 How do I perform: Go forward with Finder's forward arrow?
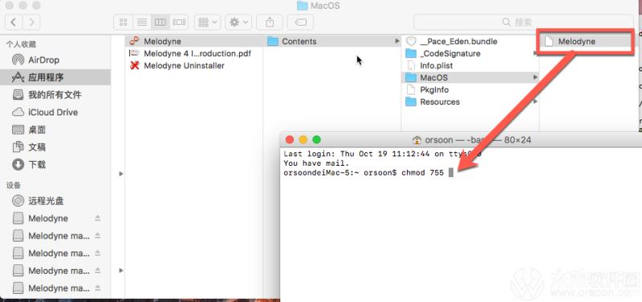(31, 22)
